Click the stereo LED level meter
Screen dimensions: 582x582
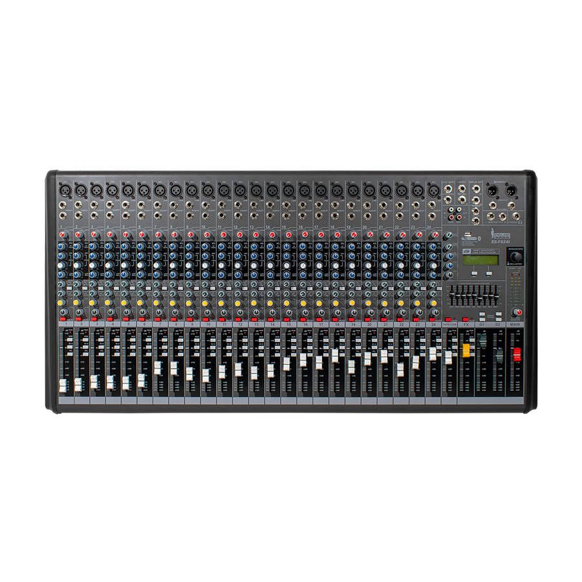coord(515,288)
